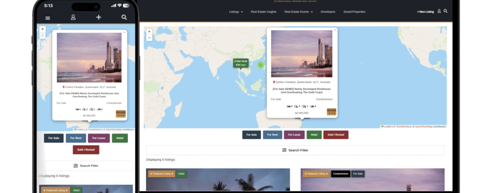Screen dimensions: 495x193
Task: Filter phone listings by For Sale
Action: click(54, 138)
